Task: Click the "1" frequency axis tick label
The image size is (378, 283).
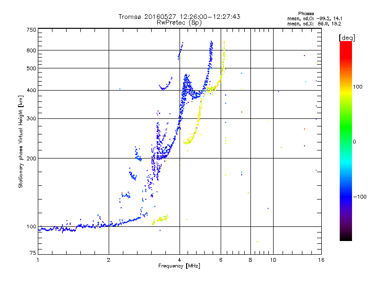Action: (x=38, y=260)
